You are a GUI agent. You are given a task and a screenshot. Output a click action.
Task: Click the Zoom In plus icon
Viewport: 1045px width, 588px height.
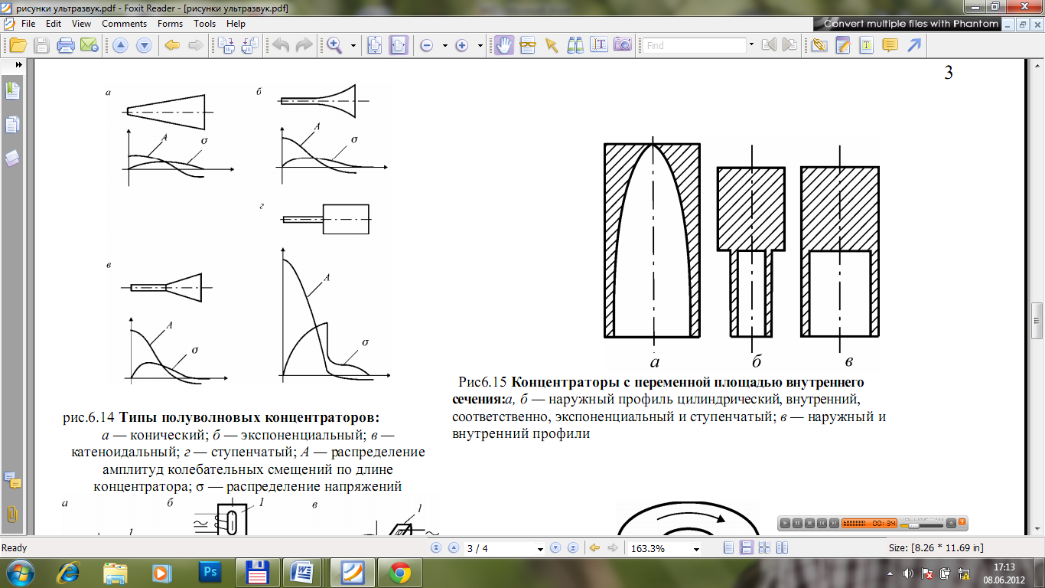tap(461, 45)
